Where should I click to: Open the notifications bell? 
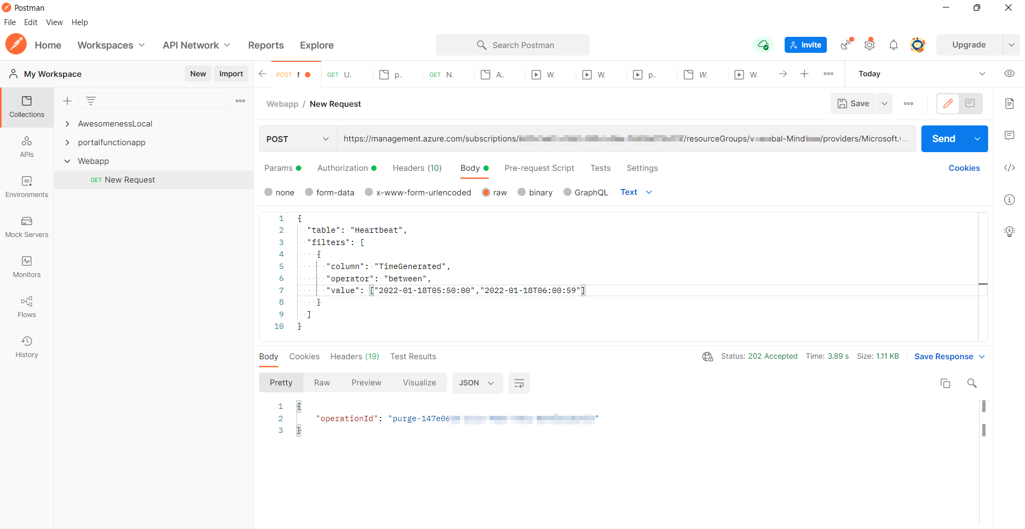tap(894, 45)
